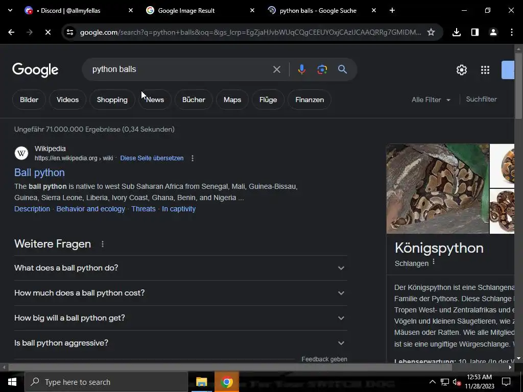Open the In captivity sitelink
This screenshot has height=392, width=523.
[x=179, y=209]
